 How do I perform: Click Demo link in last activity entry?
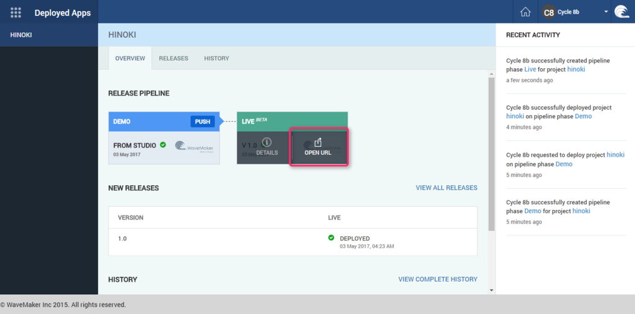533,211
